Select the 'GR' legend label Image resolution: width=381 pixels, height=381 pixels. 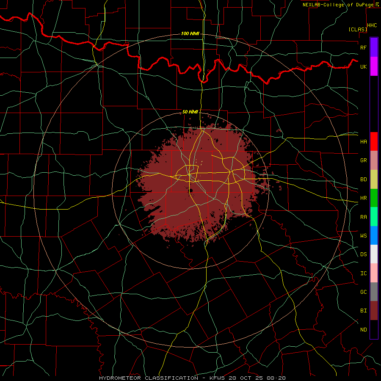[x=363, y=160]
